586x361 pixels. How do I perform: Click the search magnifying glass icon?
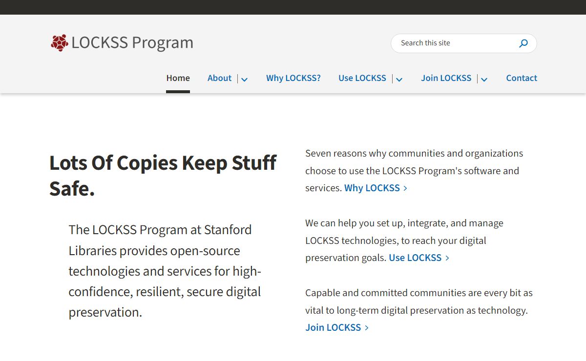[x=523, y=43]
